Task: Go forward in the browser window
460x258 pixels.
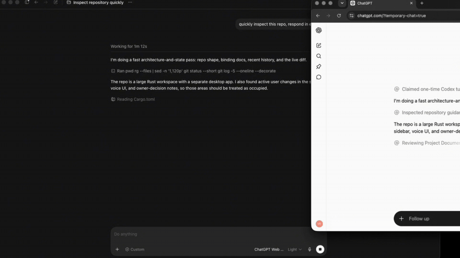Action: (x=328, y=16)
